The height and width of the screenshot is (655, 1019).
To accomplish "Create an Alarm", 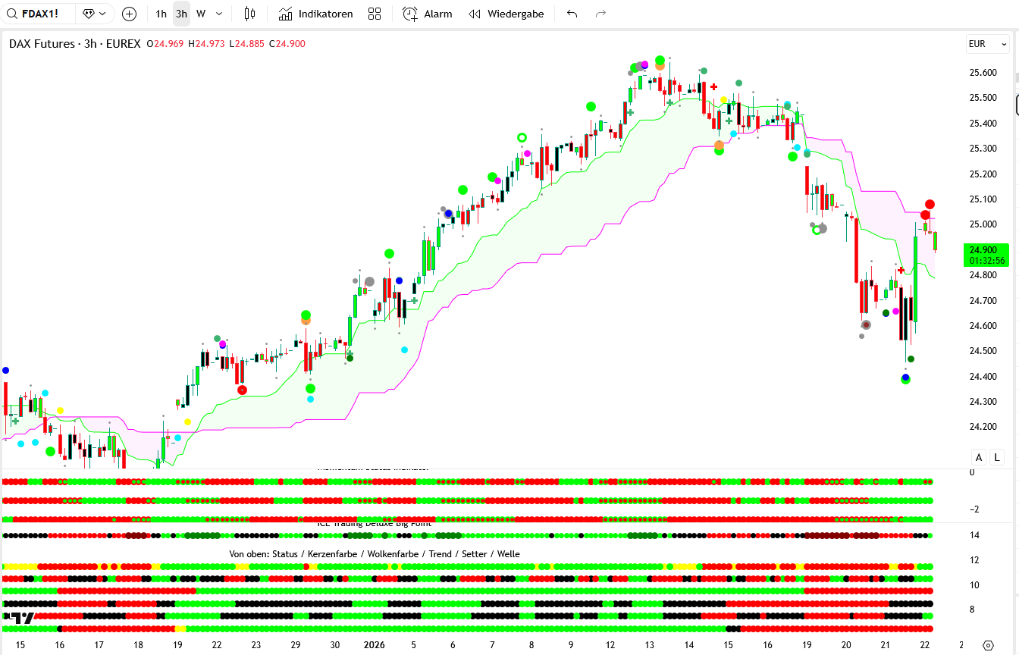I will (x=427, y=14).
